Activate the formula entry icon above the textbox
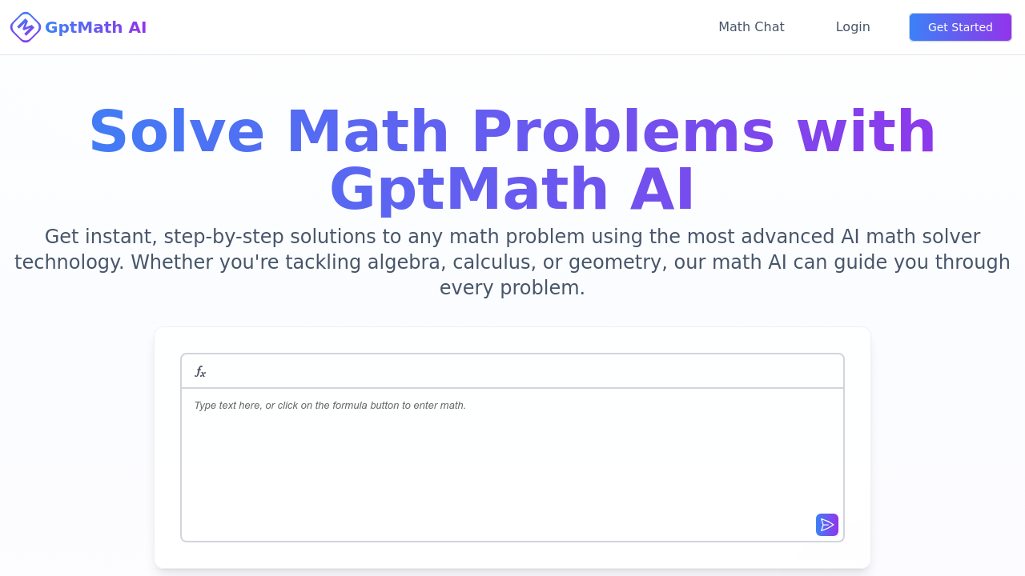 (x=201, y=370)
